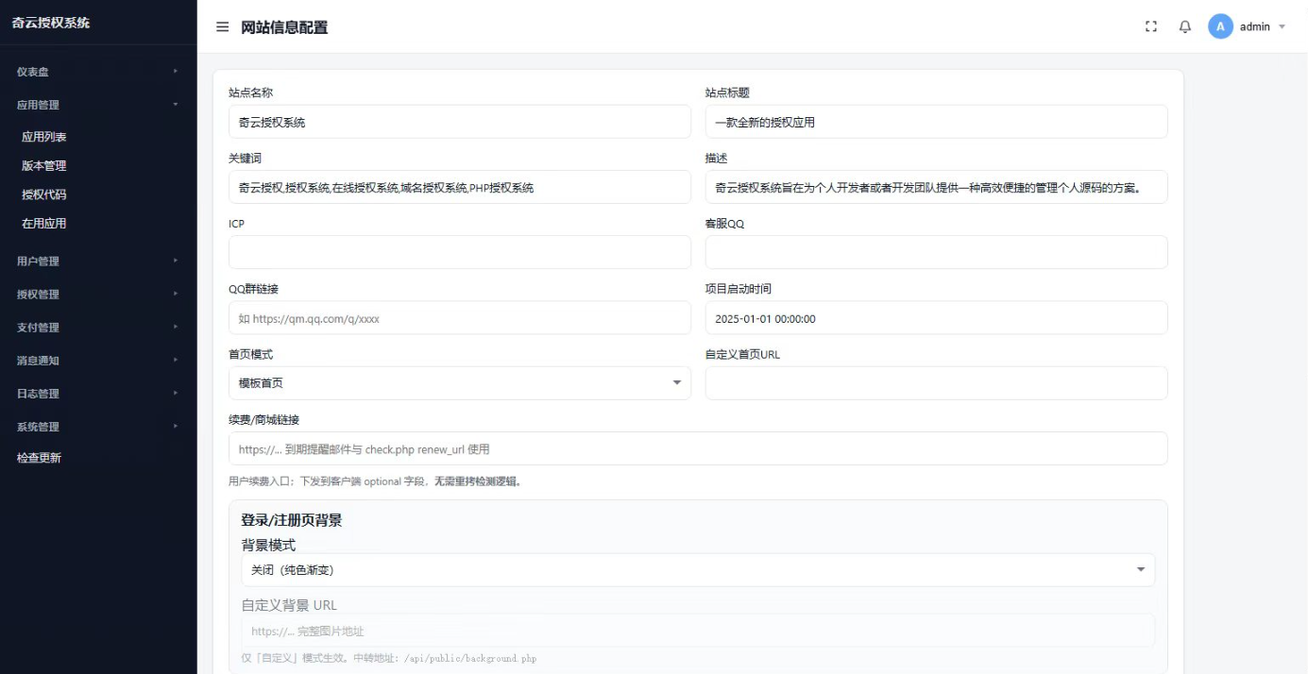Click the 奇云授权系统 sidebar logo title
Image resolution: width=1308 pixels, height=674 pixels.
tap(51, 23)
